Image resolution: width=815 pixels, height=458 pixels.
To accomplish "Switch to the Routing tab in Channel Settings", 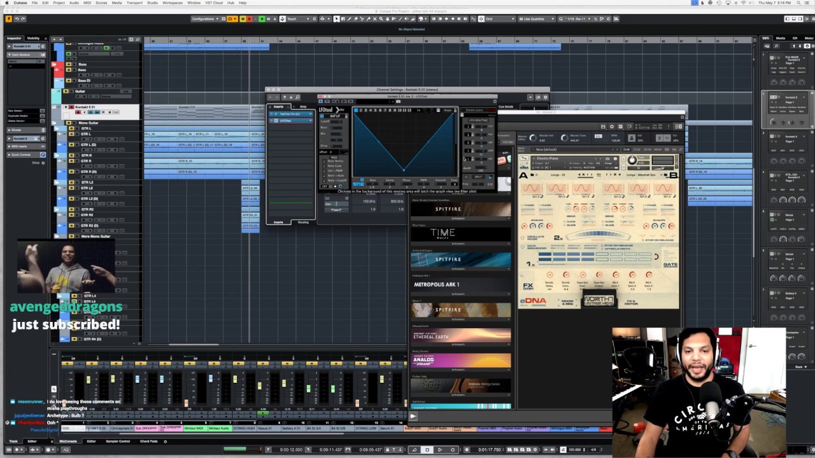I will tap(303, 222).
